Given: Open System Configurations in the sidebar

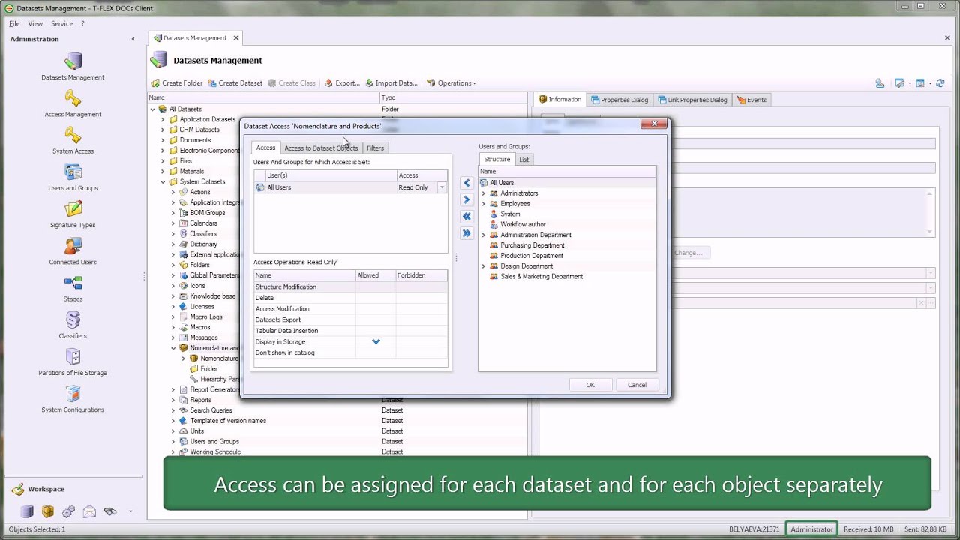Looking at the screenshot, I should 73,398.
